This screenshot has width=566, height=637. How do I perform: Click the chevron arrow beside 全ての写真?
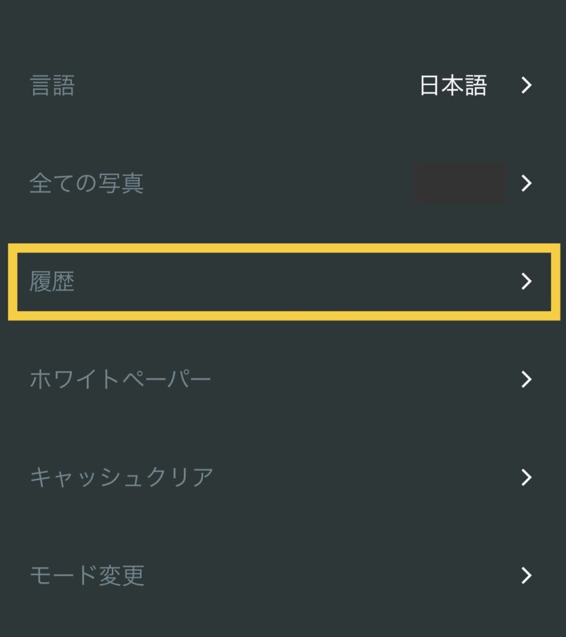[526, 183]
